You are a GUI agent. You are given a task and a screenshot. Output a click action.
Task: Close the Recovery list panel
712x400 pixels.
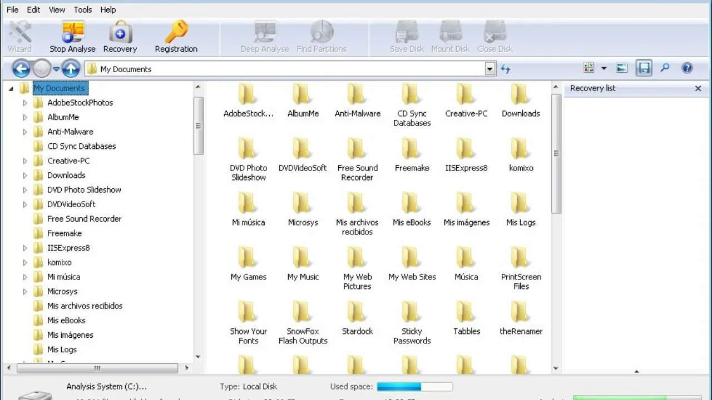click(x=698, y=88)
